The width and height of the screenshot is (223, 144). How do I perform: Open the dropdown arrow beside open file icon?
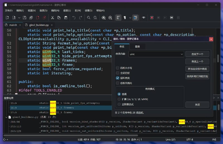[19, 18]
